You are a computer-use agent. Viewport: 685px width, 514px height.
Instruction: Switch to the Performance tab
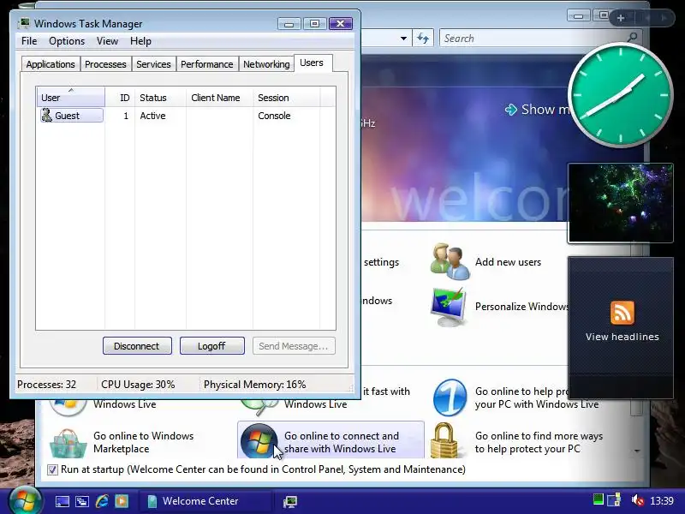[207, 64]
